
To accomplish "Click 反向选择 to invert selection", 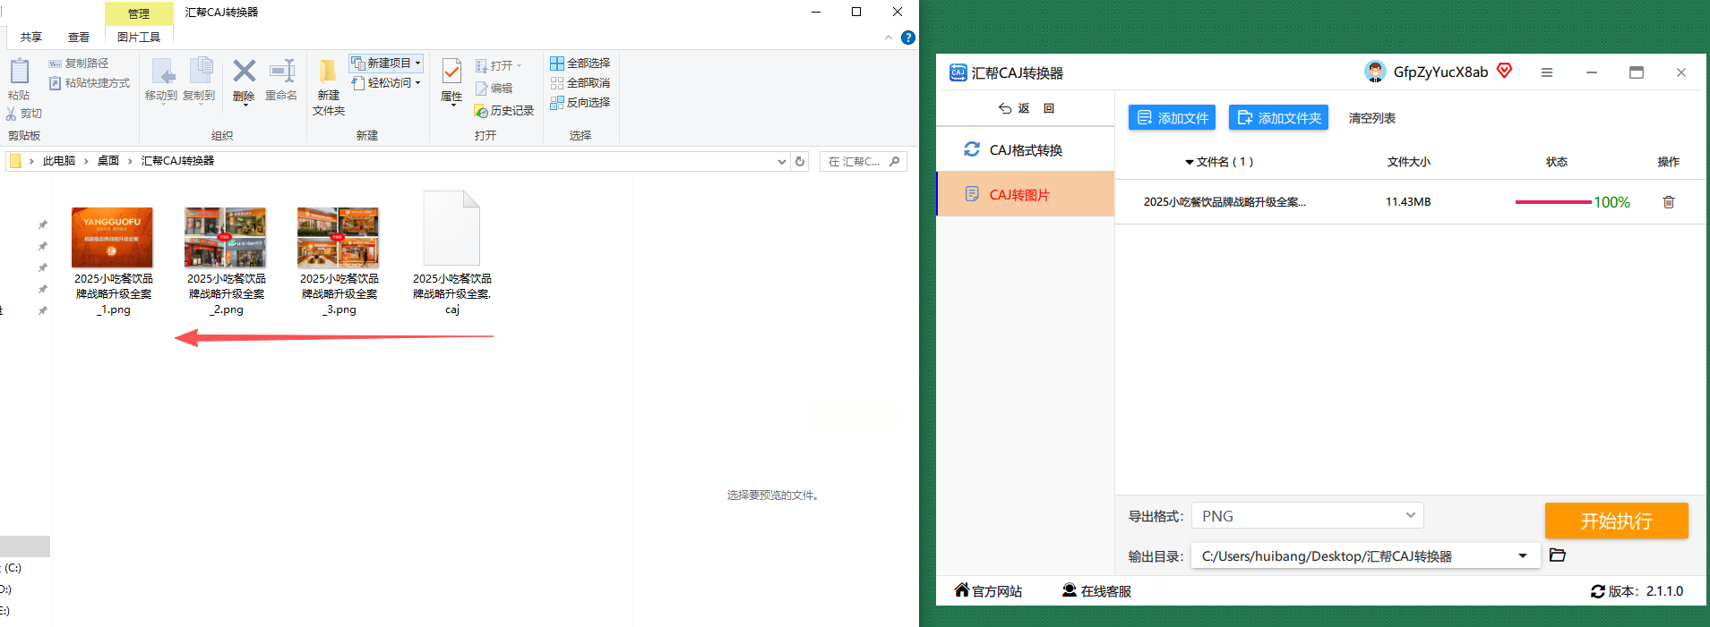I will pyautogui.click(x=580, y=103).
